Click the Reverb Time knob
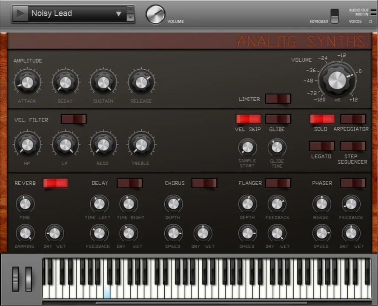Image resolution: width=378 pixels, height=306 pixels. (25, 204)
